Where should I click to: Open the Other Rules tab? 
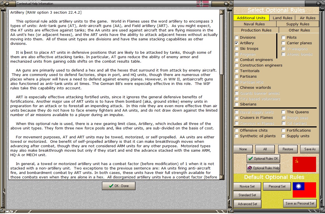(299, 30)
